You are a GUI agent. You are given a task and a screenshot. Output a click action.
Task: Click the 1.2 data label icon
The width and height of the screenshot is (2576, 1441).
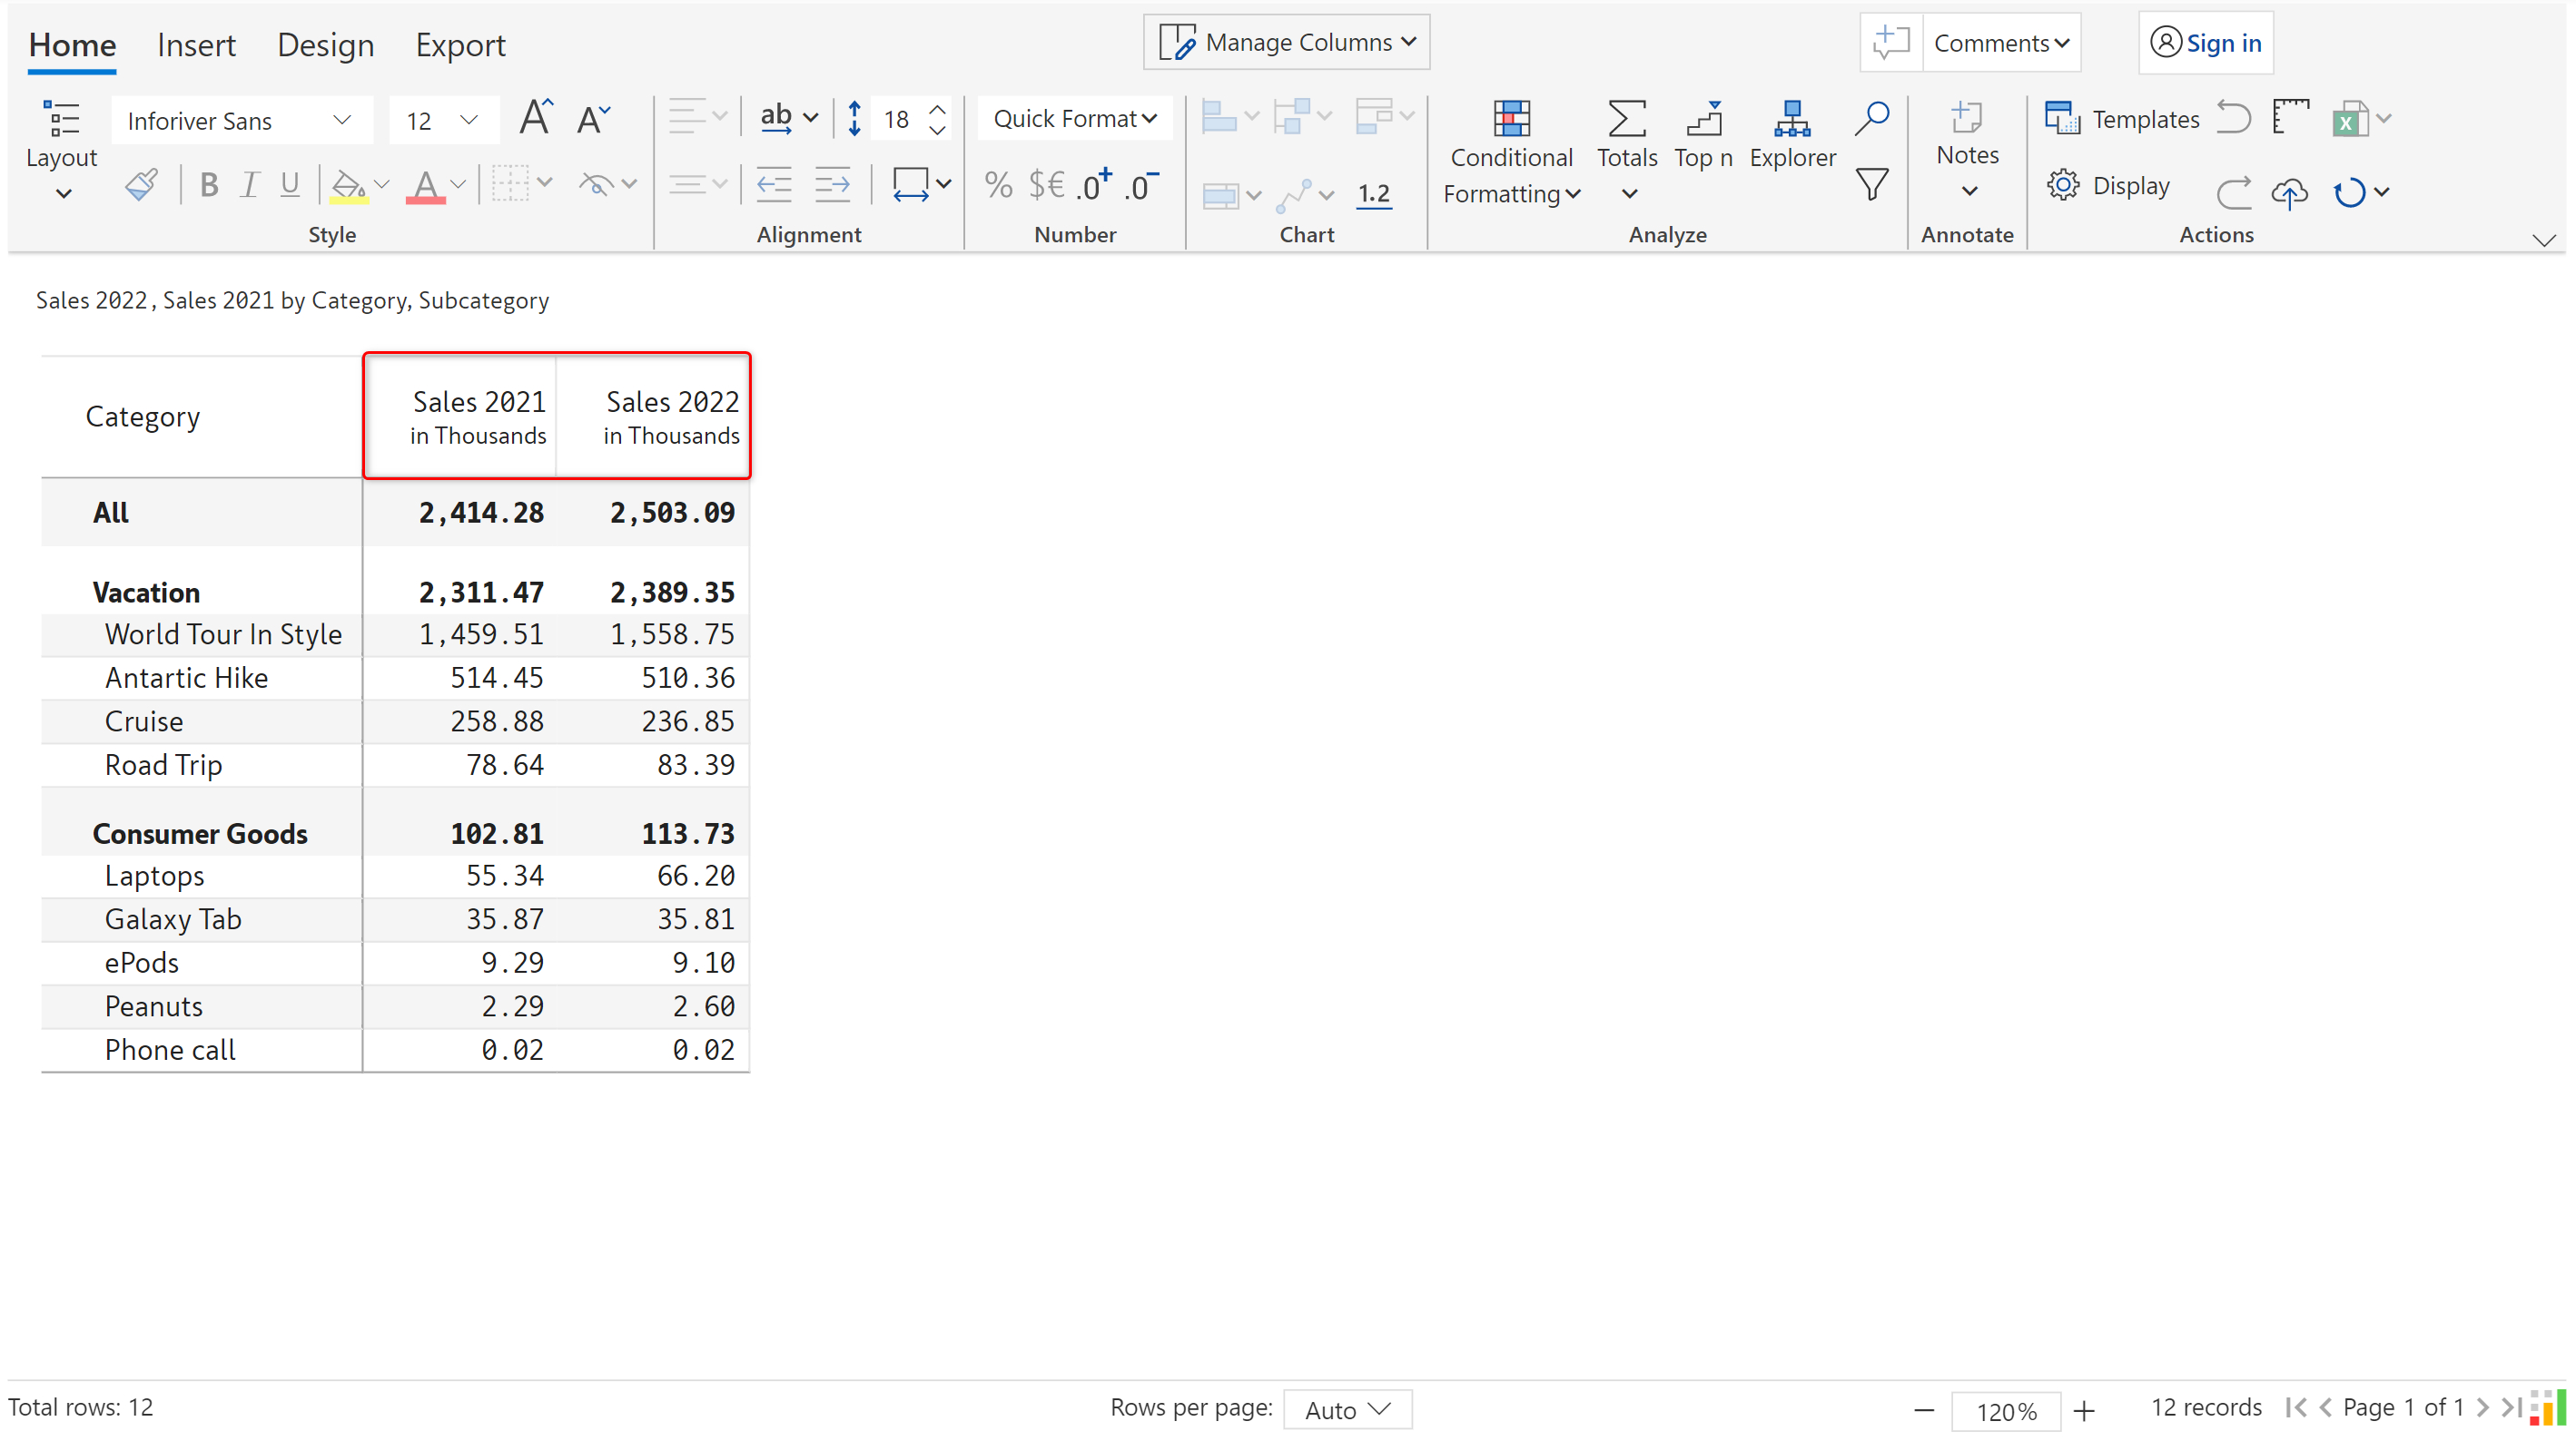click(1373, 193)
